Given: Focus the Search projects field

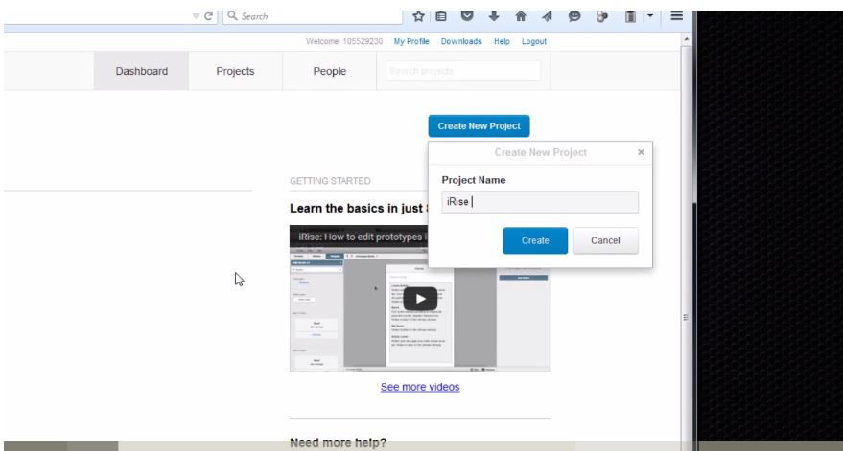Looking at the screenshot, I should tap(463, 71).
